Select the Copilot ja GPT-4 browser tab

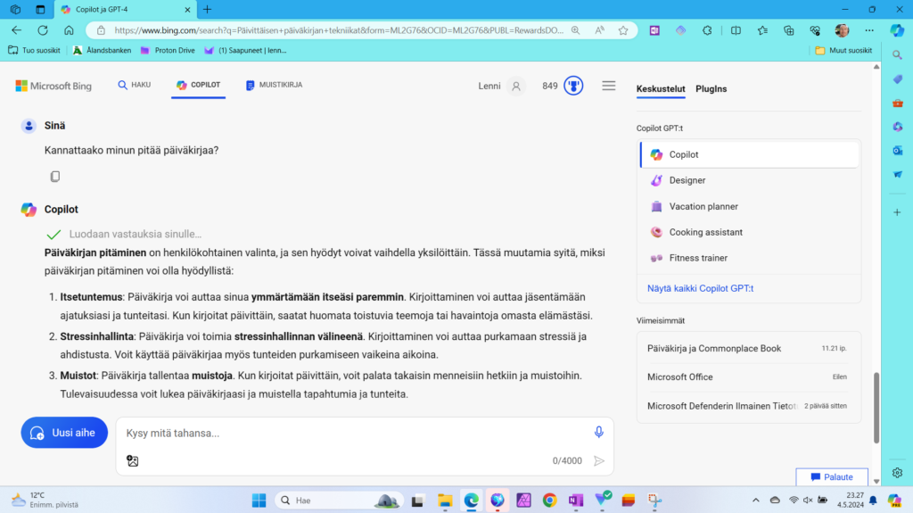124,9
